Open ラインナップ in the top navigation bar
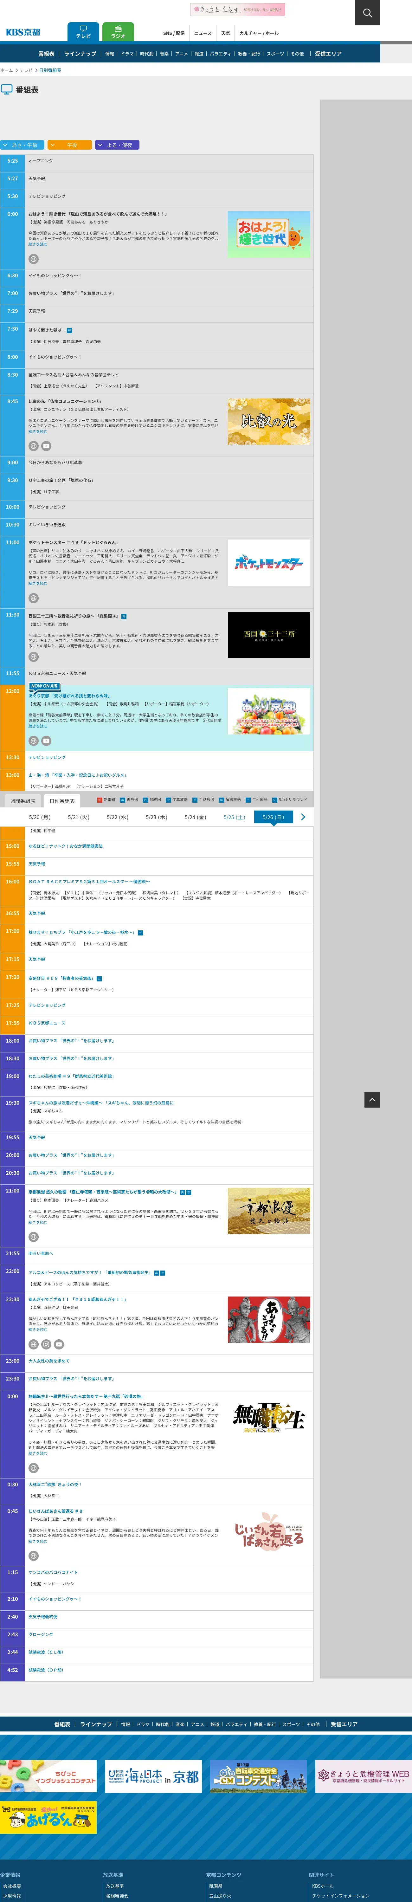Screen dimensions: 412x1902 pyautogui.click(x=80, y=54)
